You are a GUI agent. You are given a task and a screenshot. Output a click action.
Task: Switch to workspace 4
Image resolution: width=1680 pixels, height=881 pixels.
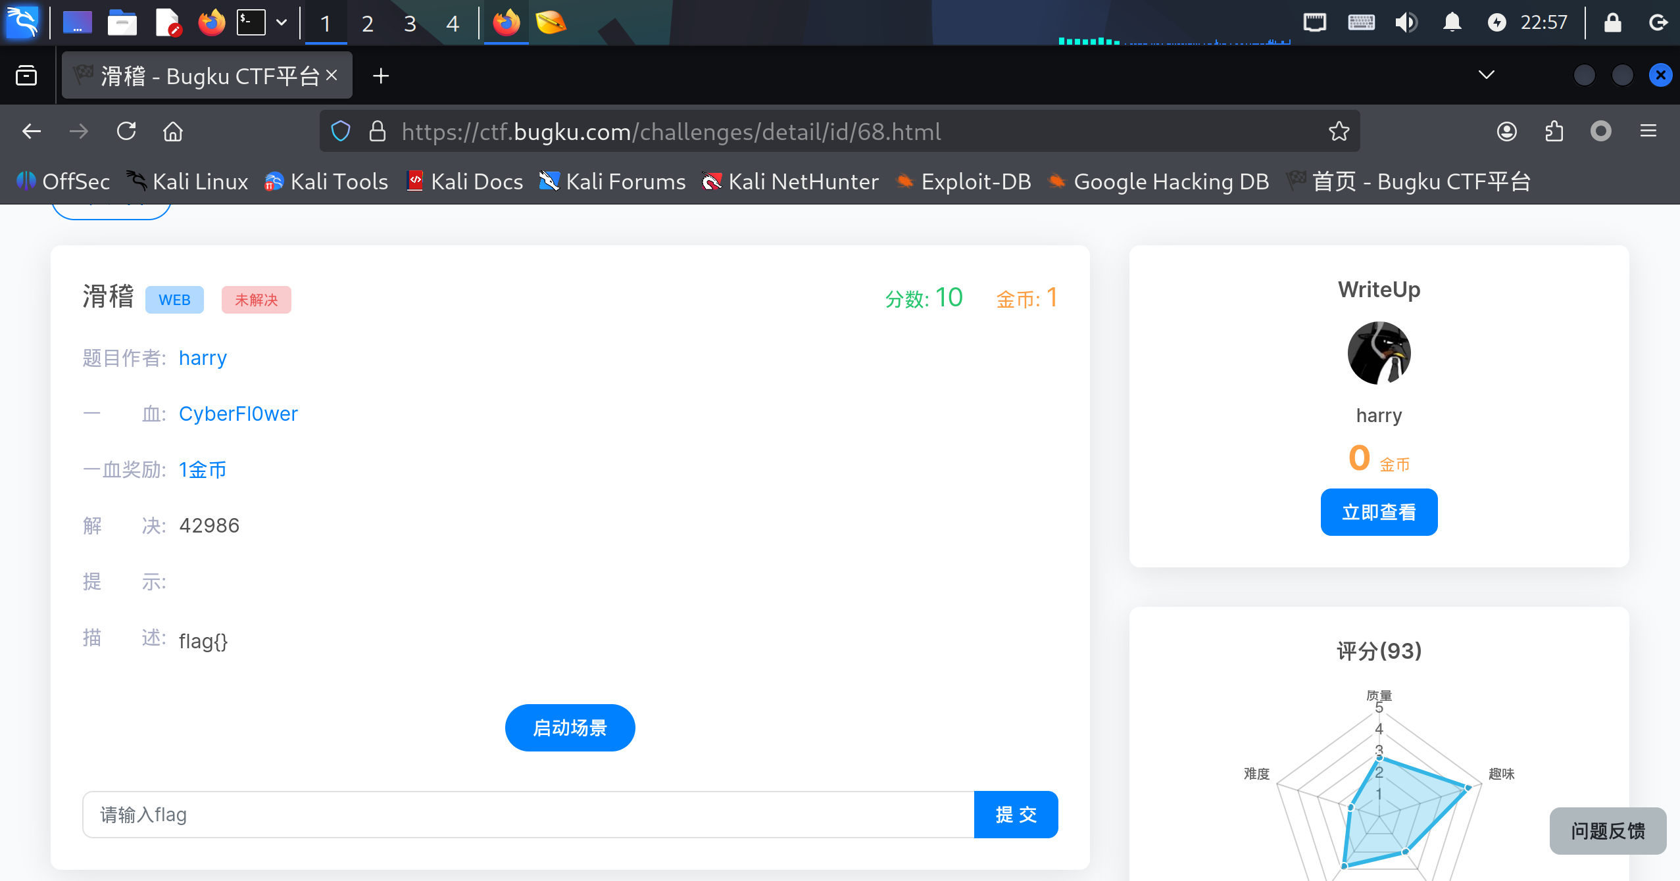[x=453, y=24]
